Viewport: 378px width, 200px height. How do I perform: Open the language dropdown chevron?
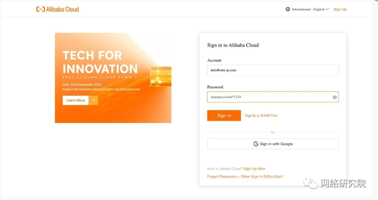327,9
